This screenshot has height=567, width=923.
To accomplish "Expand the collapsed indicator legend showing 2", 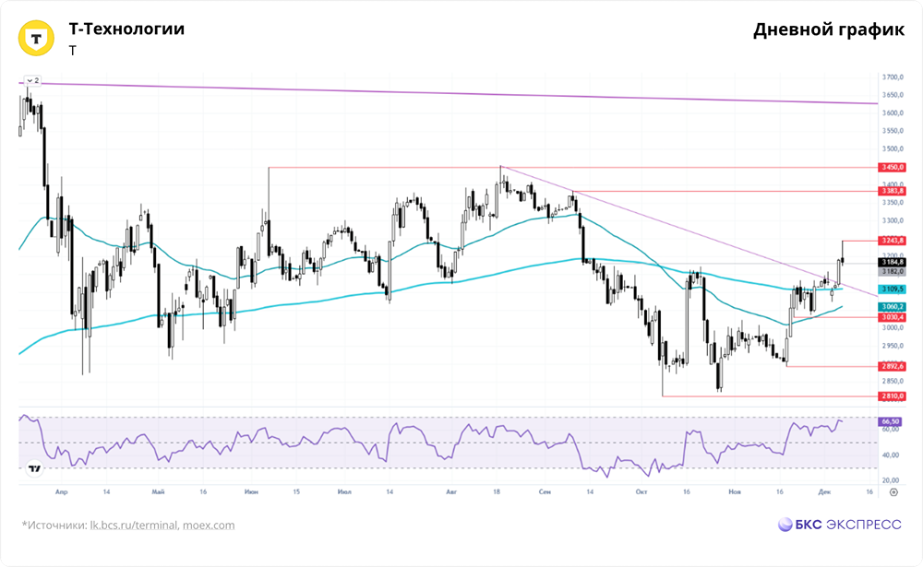I will tap(32, 80).
